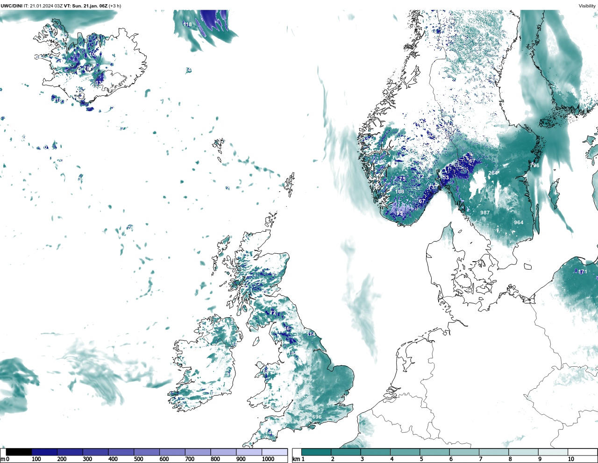
Task: Click the 95 value at Norway's southern tip
Action: pyautogui.click(x=399, y=214)
